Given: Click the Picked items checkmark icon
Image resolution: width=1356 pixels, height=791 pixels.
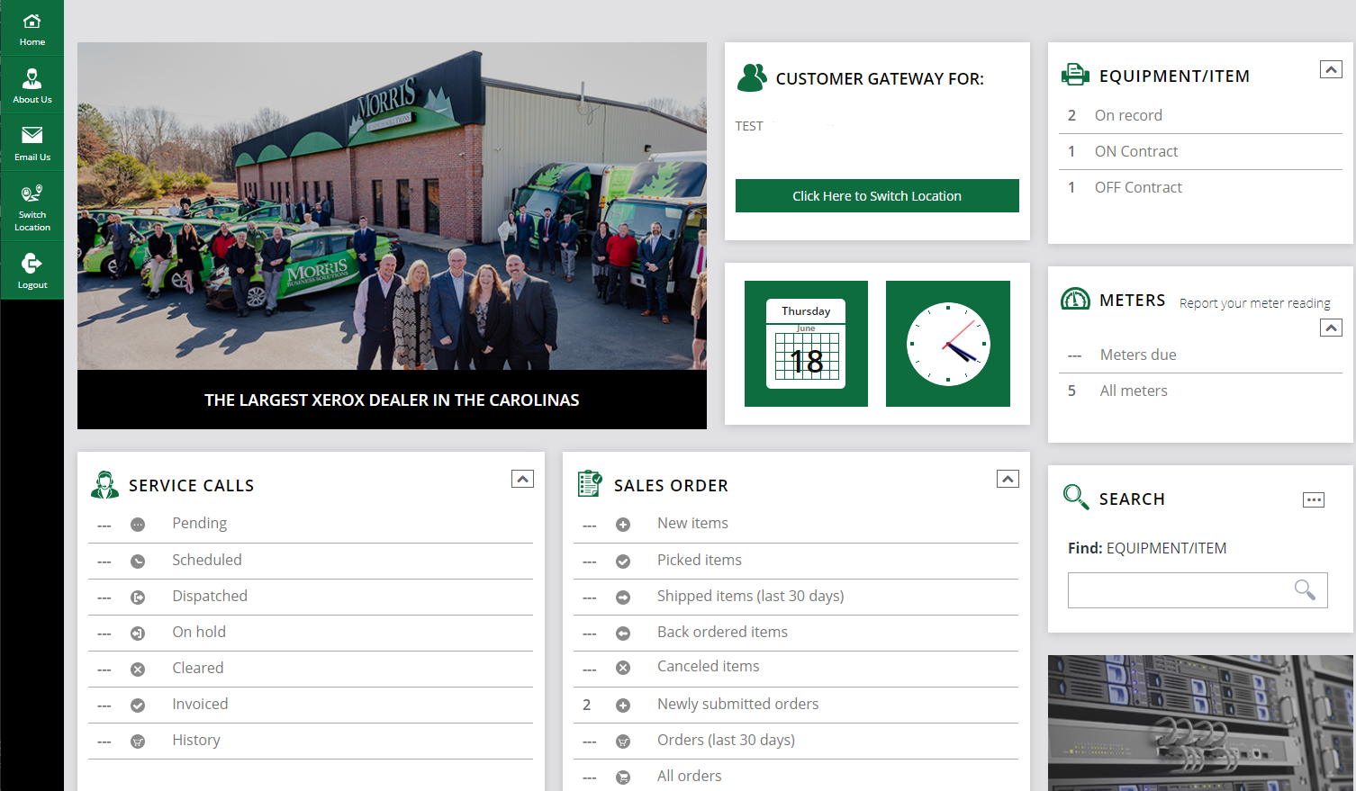Looking at the screenshot, I should (623, 562).
